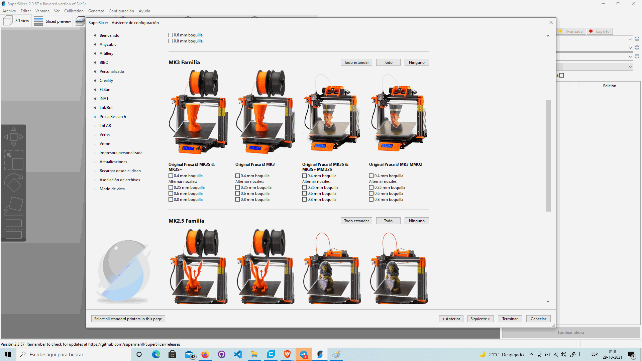Click the scroll down arrow in wizard
This screenshot has height=361, width=642.
point(548,302)
